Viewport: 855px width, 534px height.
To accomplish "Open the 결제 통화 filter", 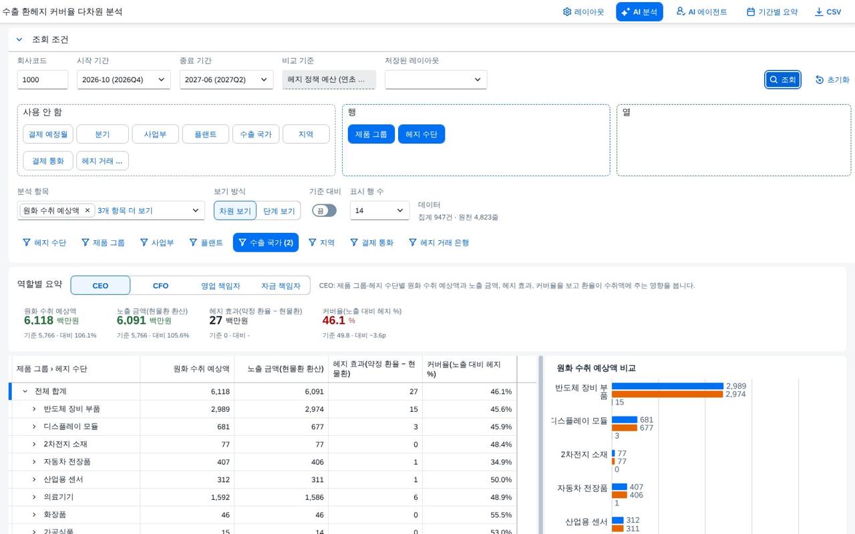I will point(372,243).
